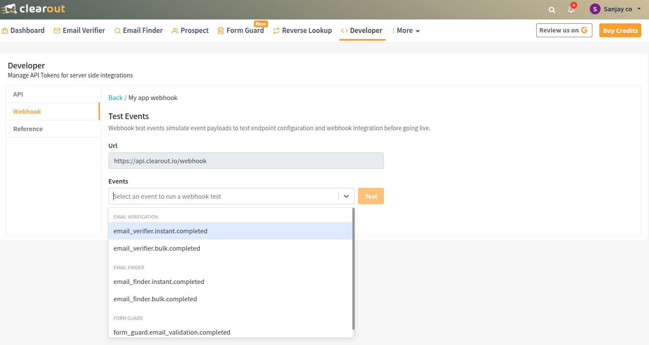Go to Email Verifier page
Screen dimensions: 649x345
click(80, 31)
